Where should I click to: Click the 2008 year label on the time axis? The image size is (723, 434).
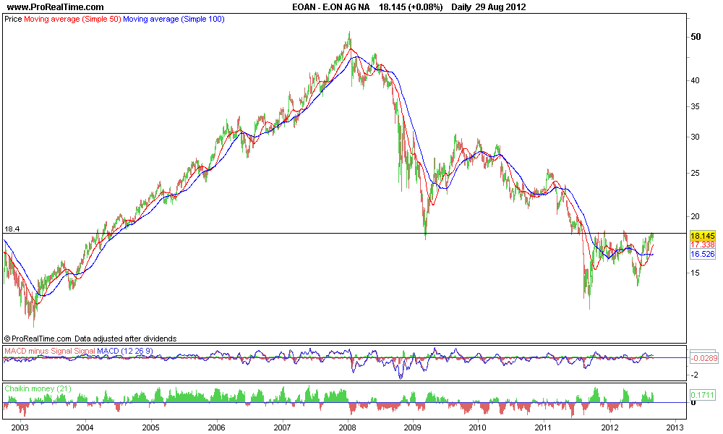click(x=347, y=427)
